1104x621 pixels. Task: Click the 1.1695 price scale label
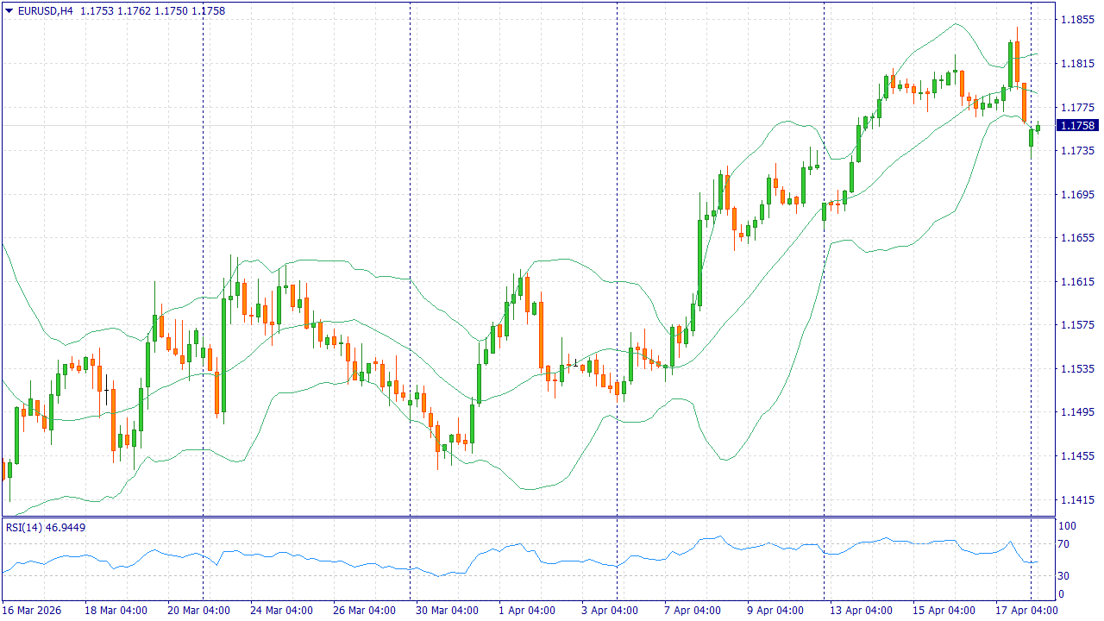1078,195
